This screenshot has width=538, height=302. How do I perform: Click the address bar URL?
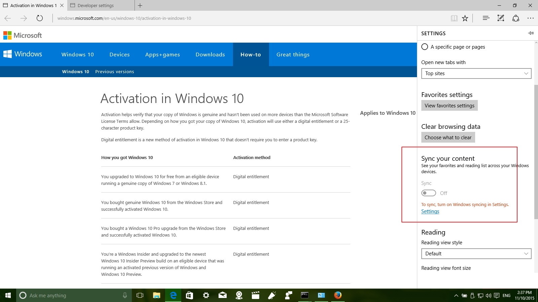124,18
